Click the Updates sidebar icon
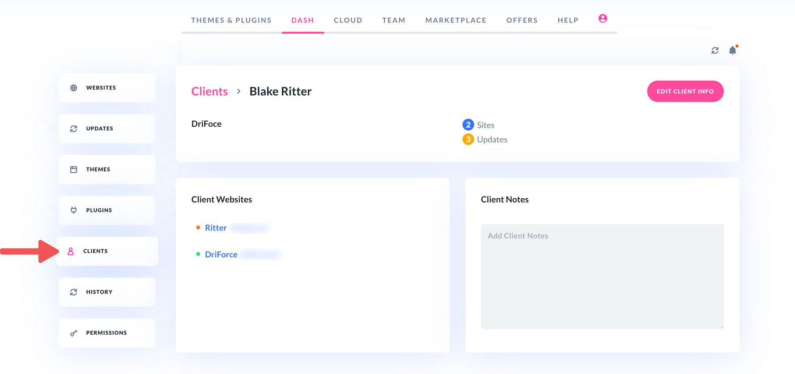The image size is (795, 374). pos(74,129)
